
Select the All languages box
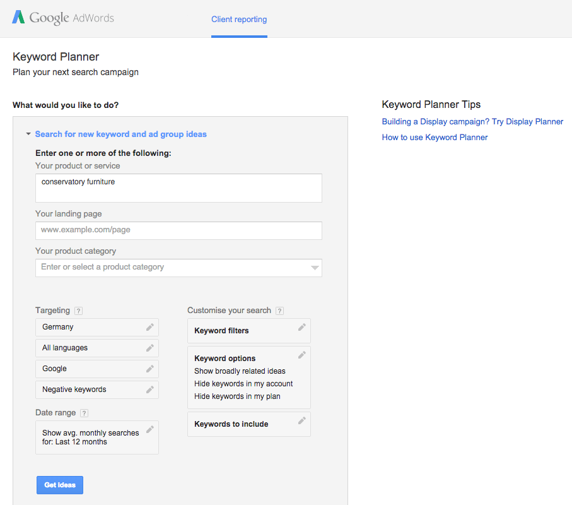(97, 348)
